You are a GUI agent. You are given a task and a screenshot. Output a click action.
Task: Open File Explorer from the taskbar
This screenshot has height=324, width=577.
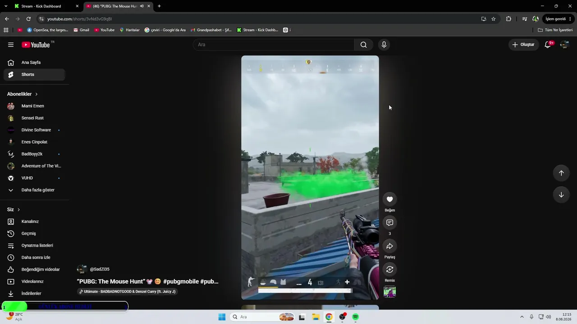[316, 317]
